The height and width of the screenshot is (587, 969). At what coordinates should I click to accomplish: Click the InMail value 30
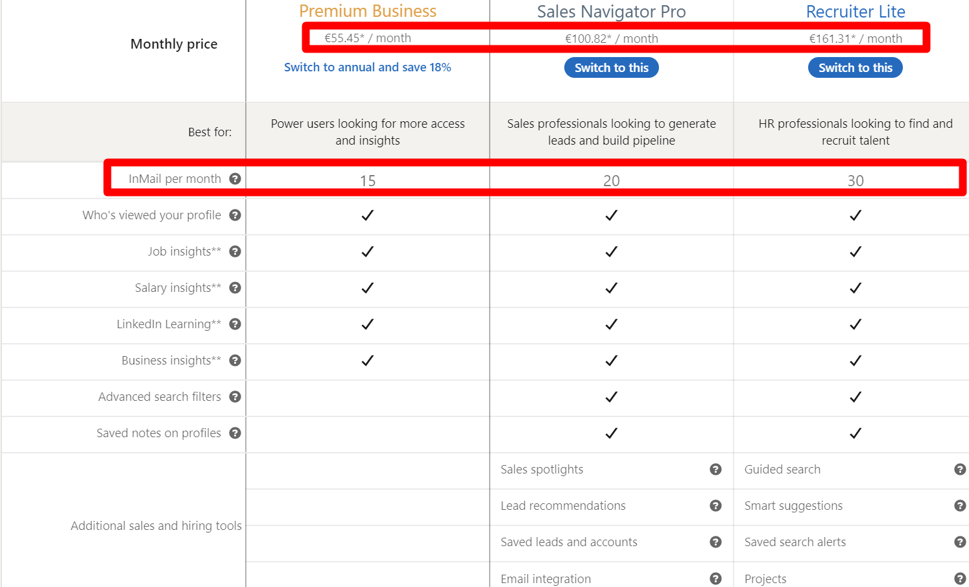point(855,180)
